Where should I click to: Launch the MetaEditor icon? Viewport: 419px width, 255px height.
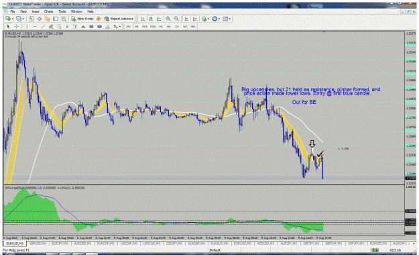pos(99,19)
